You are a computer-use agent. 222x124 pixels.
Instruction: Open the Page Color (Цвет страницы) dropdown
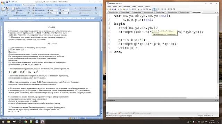pos(39,10)
